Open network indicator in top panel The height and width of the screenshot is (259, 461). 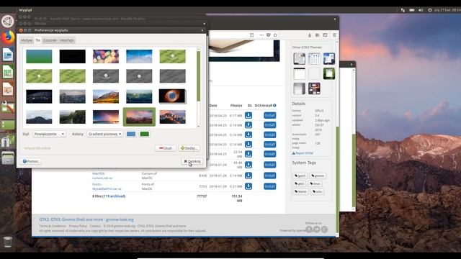coord(403,10)
